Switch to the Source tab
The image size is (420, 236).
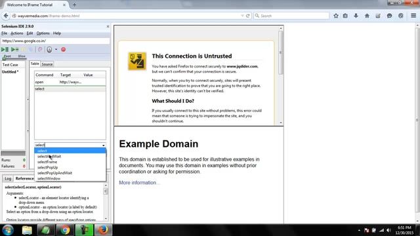[47, 64]
